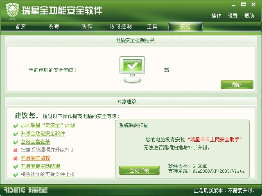Select the 扫描系统漏洞并升级补丁 item
The width and height of the screenshot is (262, 196).
47,150
